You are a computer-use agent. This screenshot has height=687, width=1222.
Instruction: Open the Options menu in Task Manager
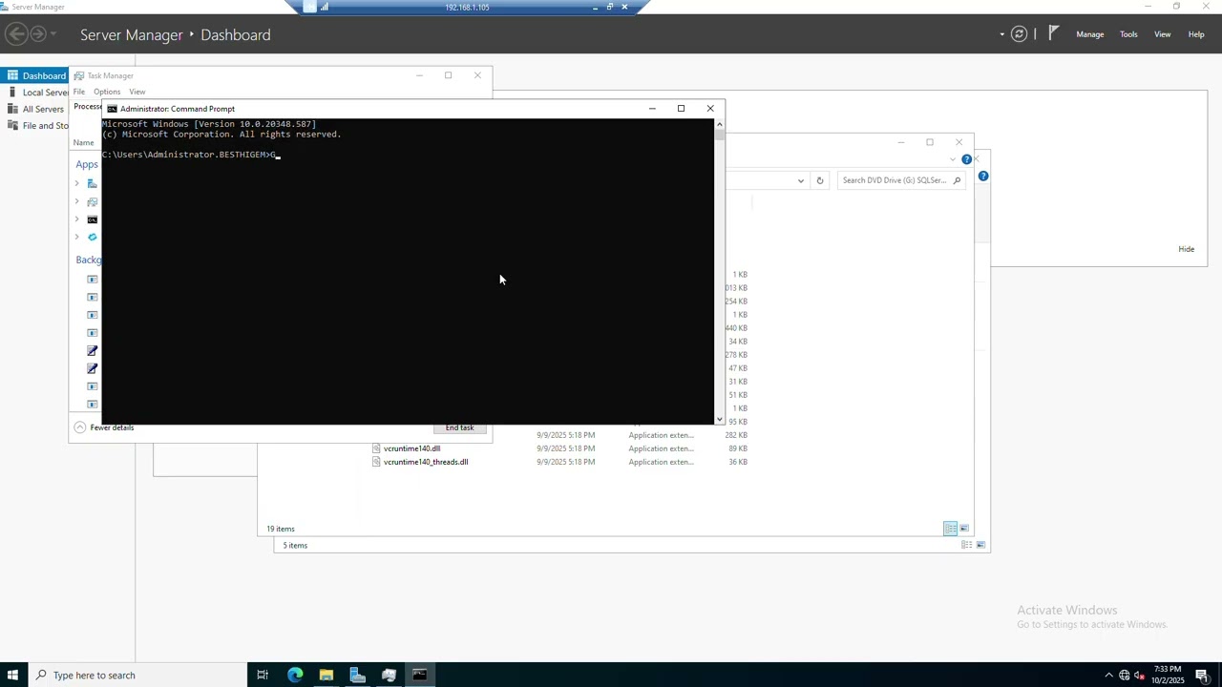pyautogui.click(x=107, y=92)
